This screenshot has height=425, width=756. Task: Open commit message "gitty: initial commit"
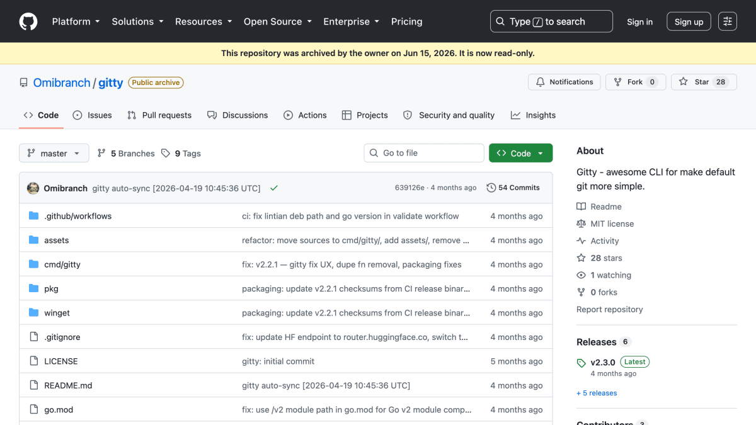point(278,361)
